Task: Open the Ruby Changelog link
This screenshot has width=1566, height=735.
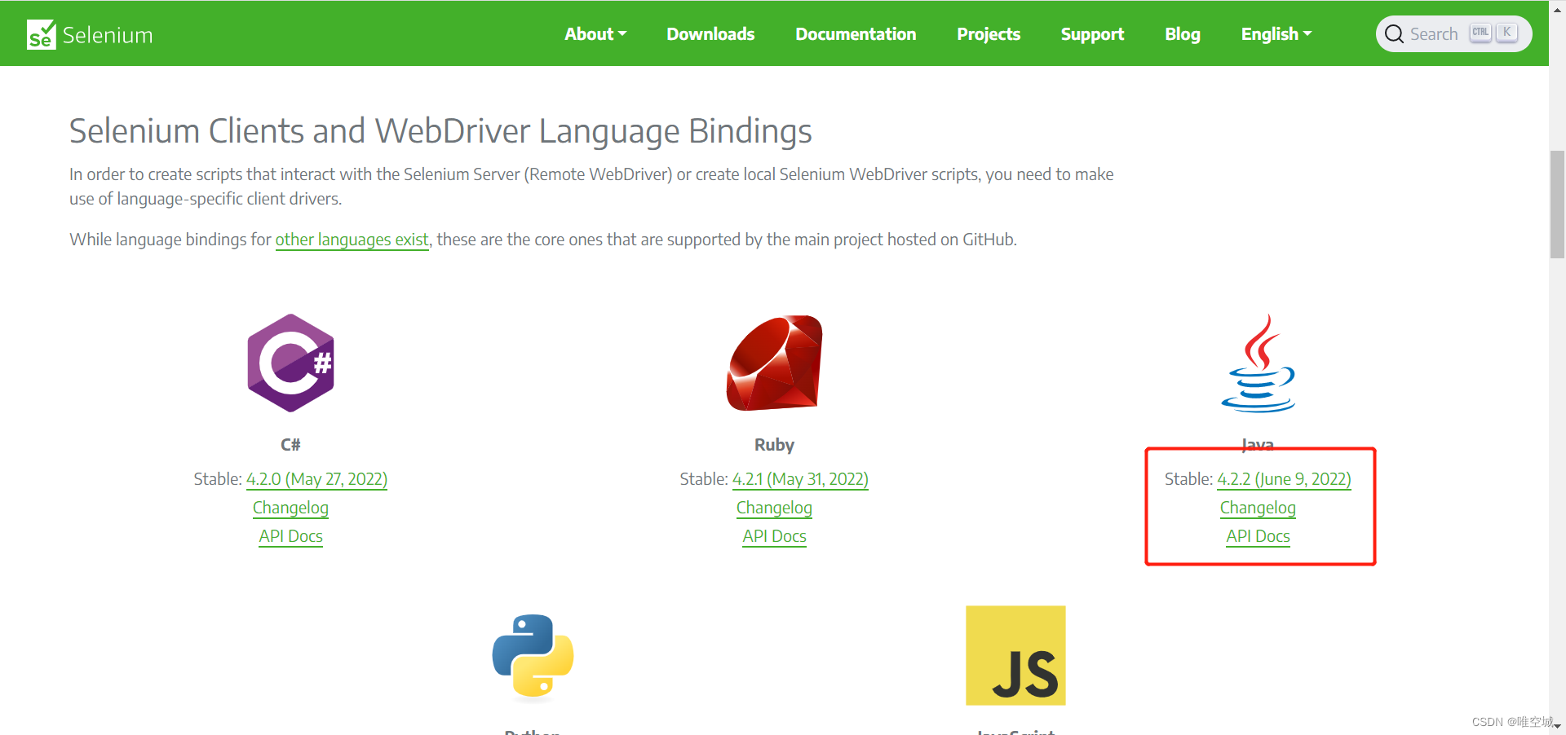Action: click(x=774, y=508)
